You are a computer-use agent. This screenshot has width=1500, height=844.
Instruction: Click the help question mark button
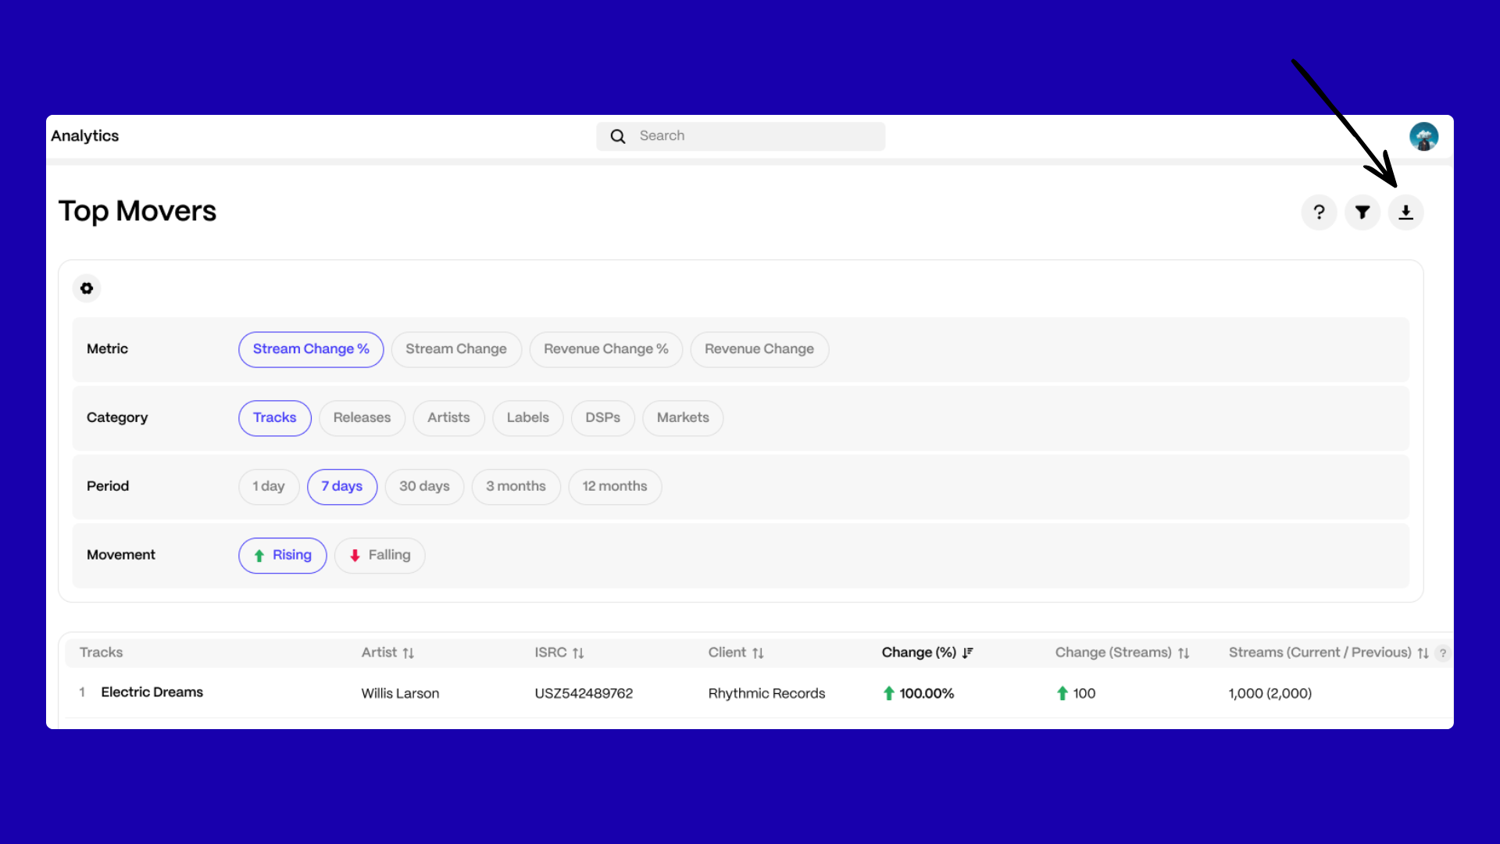point(1319,213)
